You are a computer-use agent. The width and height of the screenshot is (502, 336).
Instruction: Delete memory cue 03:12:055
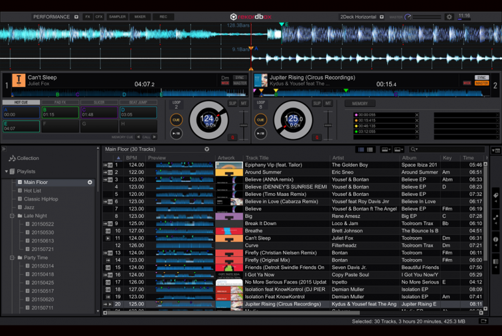click(x=417, y=132)
